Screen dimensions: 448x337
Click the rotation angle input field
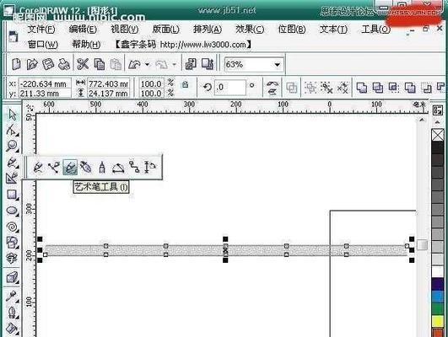[230, 88]
